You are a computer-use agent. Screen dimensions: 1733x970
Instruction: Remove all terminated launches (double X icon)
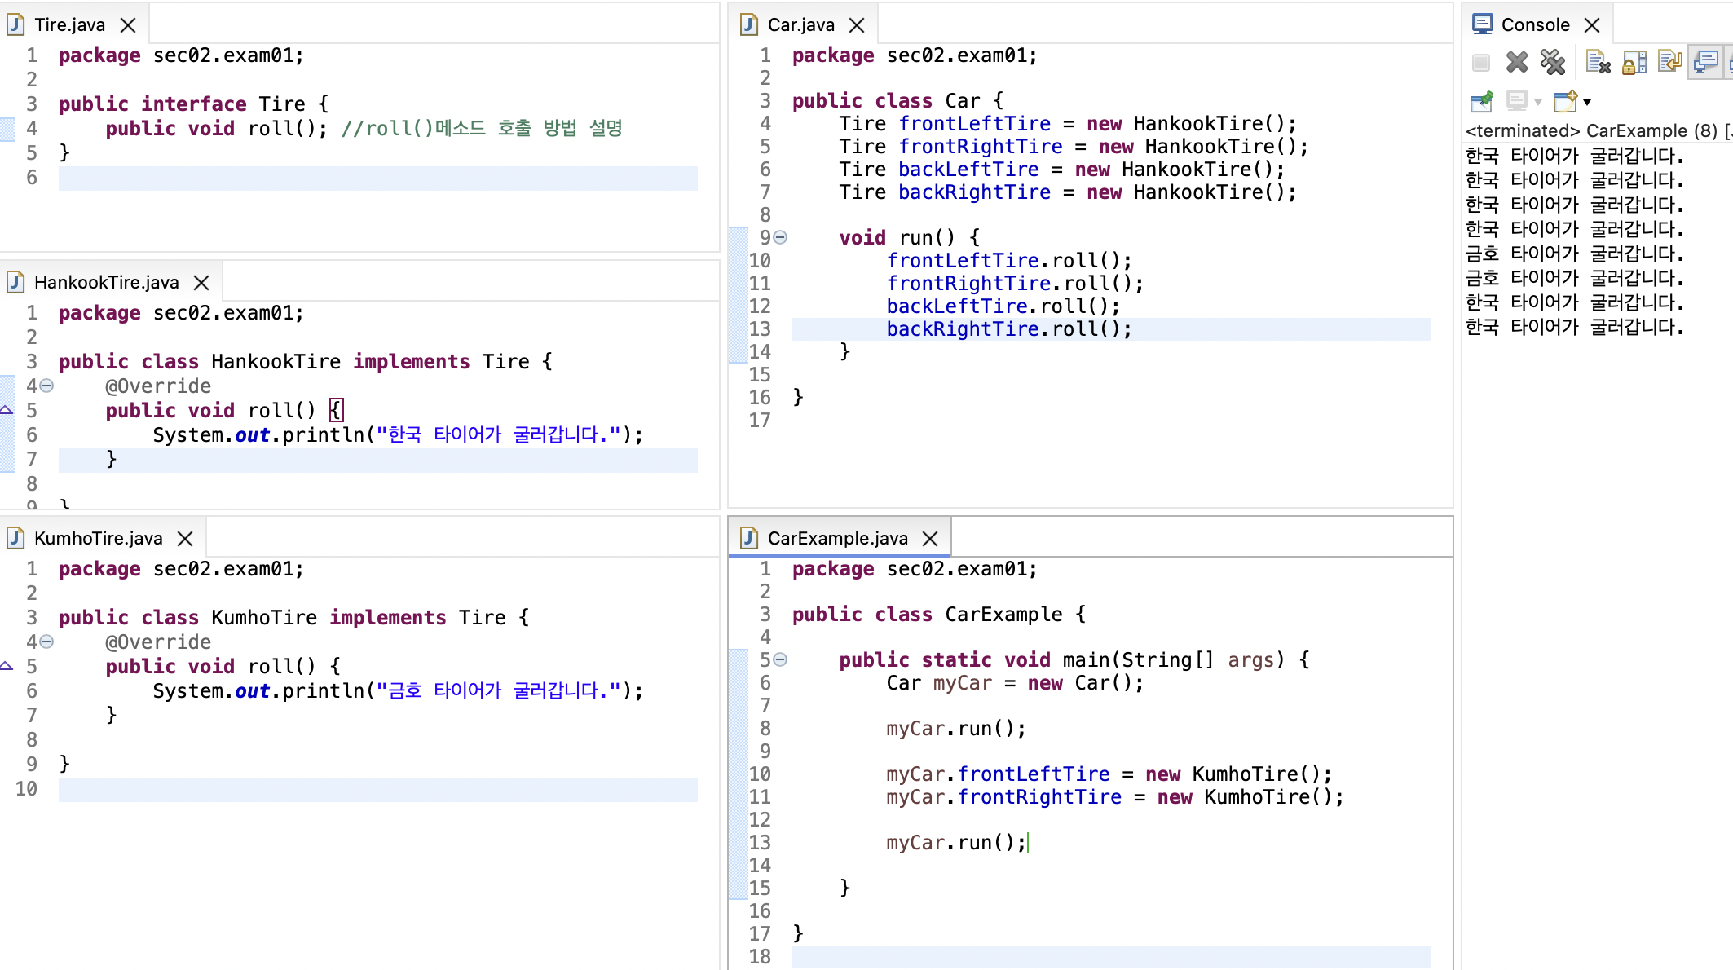click(x=1553, y=62)
